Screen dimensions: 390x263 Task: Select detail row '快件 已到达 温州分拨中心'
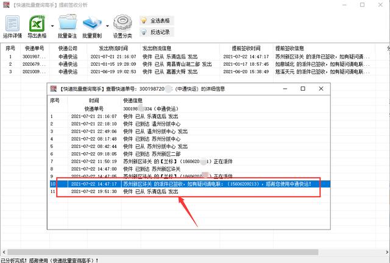pos(189,124)
